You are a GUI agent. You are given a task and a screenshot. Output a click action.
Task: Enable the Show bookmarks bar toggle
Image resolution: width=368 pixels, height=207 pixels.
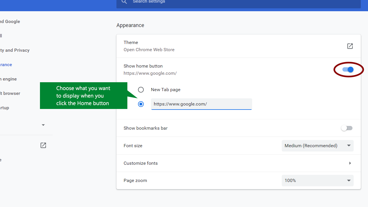(x=347, y=128)
